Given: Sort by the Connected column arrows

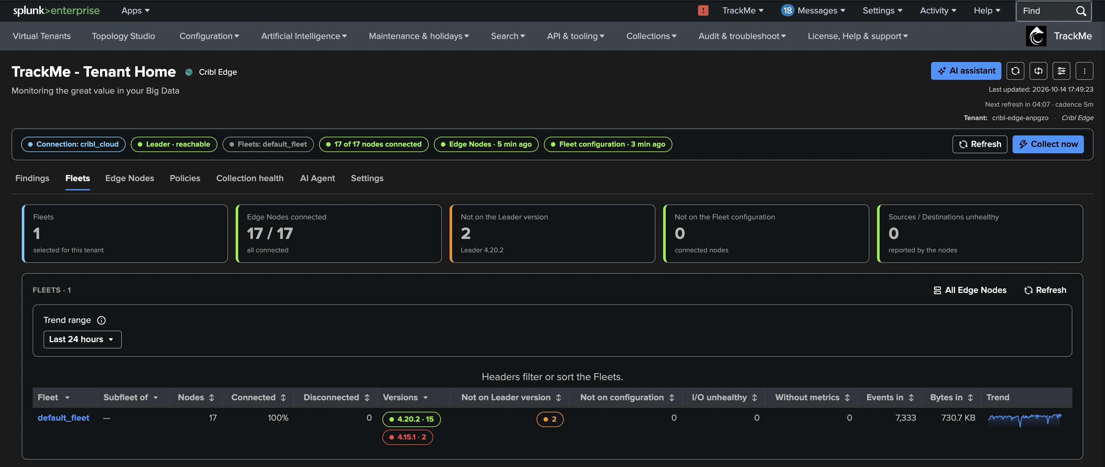Looking at the screenshot, I should (283, 398).
